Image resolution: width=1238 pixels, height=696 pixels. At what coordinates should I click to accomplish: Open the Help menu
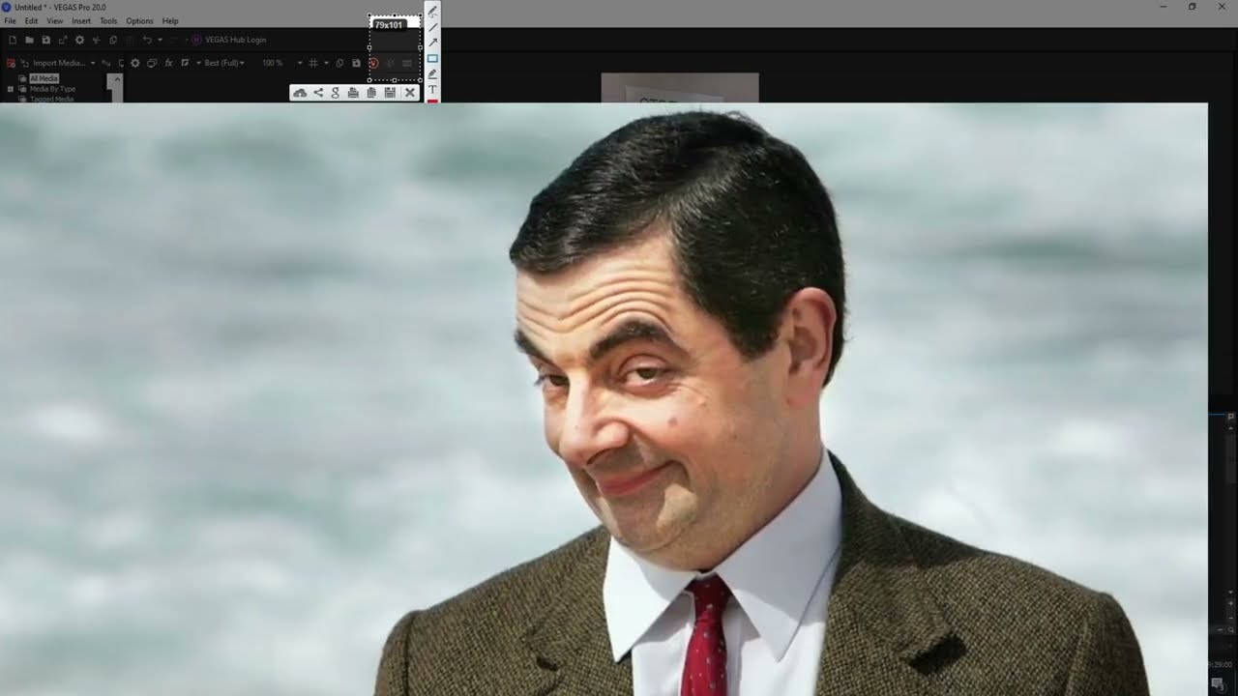[170, 20]
